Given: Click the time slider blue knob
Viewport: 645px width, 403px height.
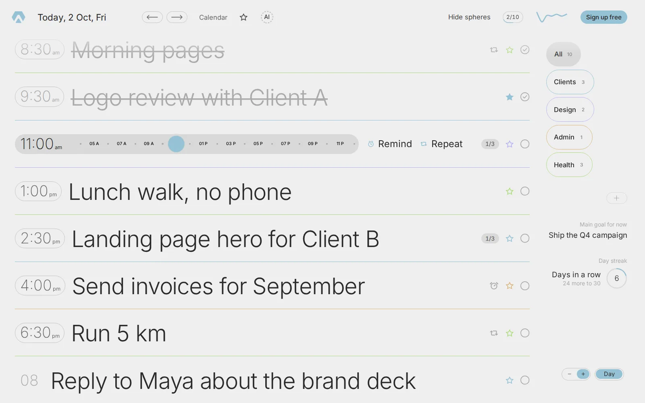Looking at the screenshot, I should click(176, 144).
